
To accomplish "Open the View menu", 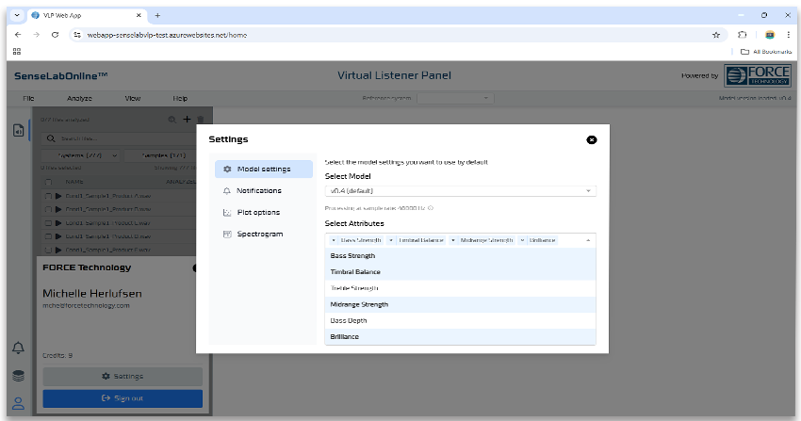I will coord(132,99).
